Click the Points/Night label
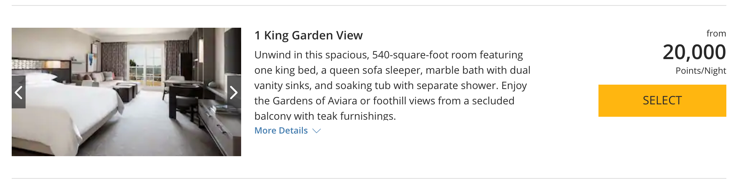 pos(700,71)
